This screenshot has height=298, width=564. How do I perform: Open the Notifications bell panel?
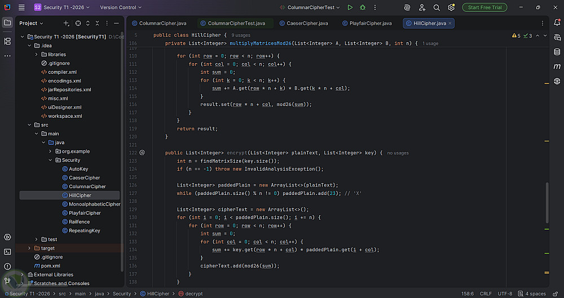[557, 23]
